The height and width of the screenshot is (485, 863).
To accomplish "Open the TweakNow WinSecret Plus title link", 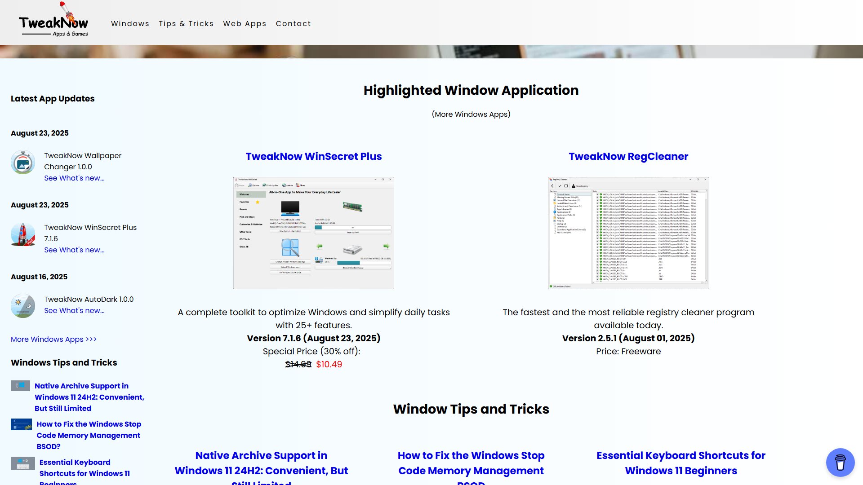I will [313, 156].
